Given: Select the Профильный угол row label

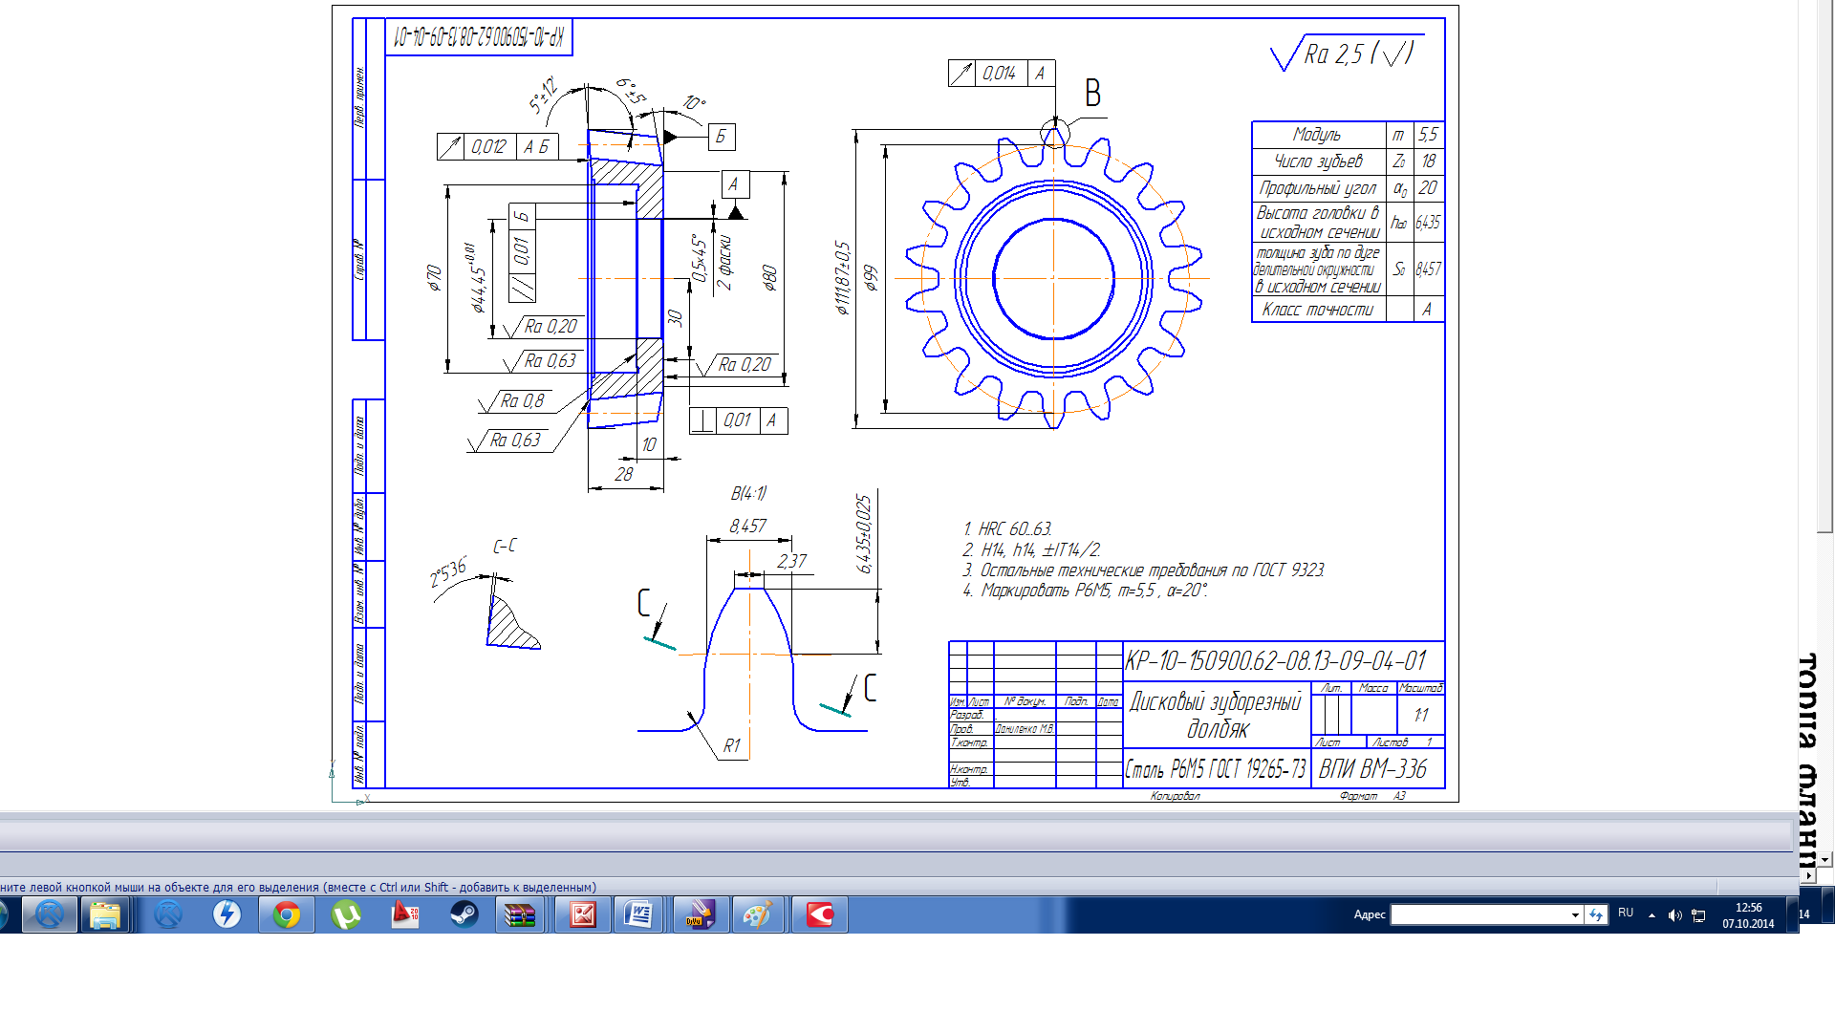Looking at the screenshot, I should (x=1318, y=188).
